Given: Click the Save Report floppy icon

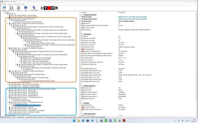Looking at the screenshot, I should point(11,8).
